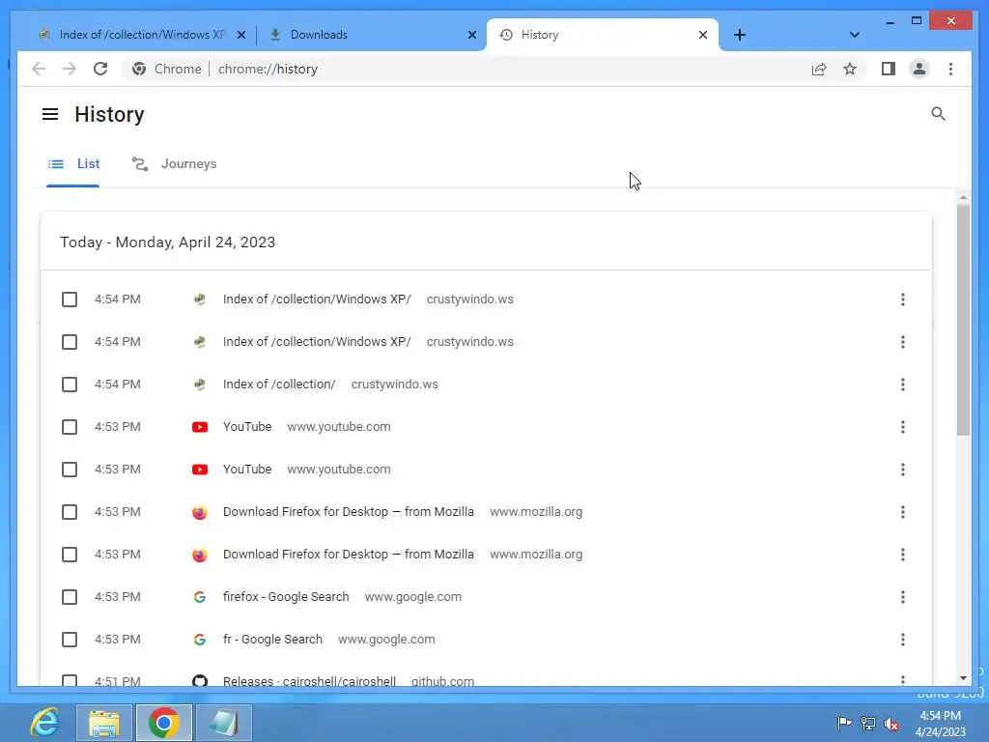Open the History hamburger menu
The height and width of the screenshot is (742, 989).
[50, 114]
